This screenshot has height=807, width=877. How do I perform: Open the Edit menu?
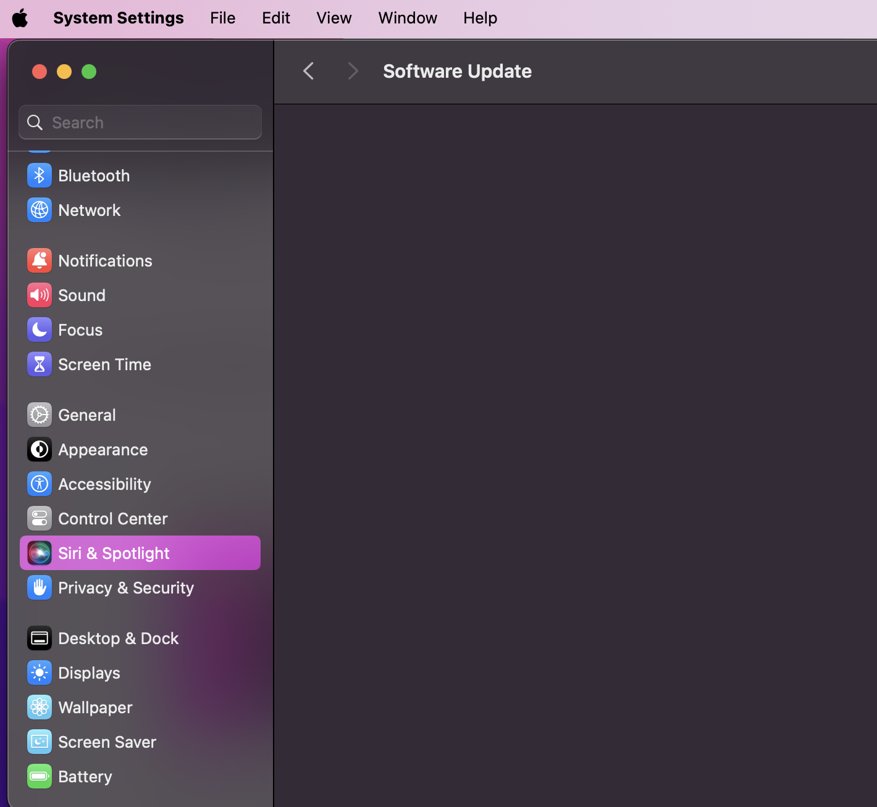pos(276,18)
